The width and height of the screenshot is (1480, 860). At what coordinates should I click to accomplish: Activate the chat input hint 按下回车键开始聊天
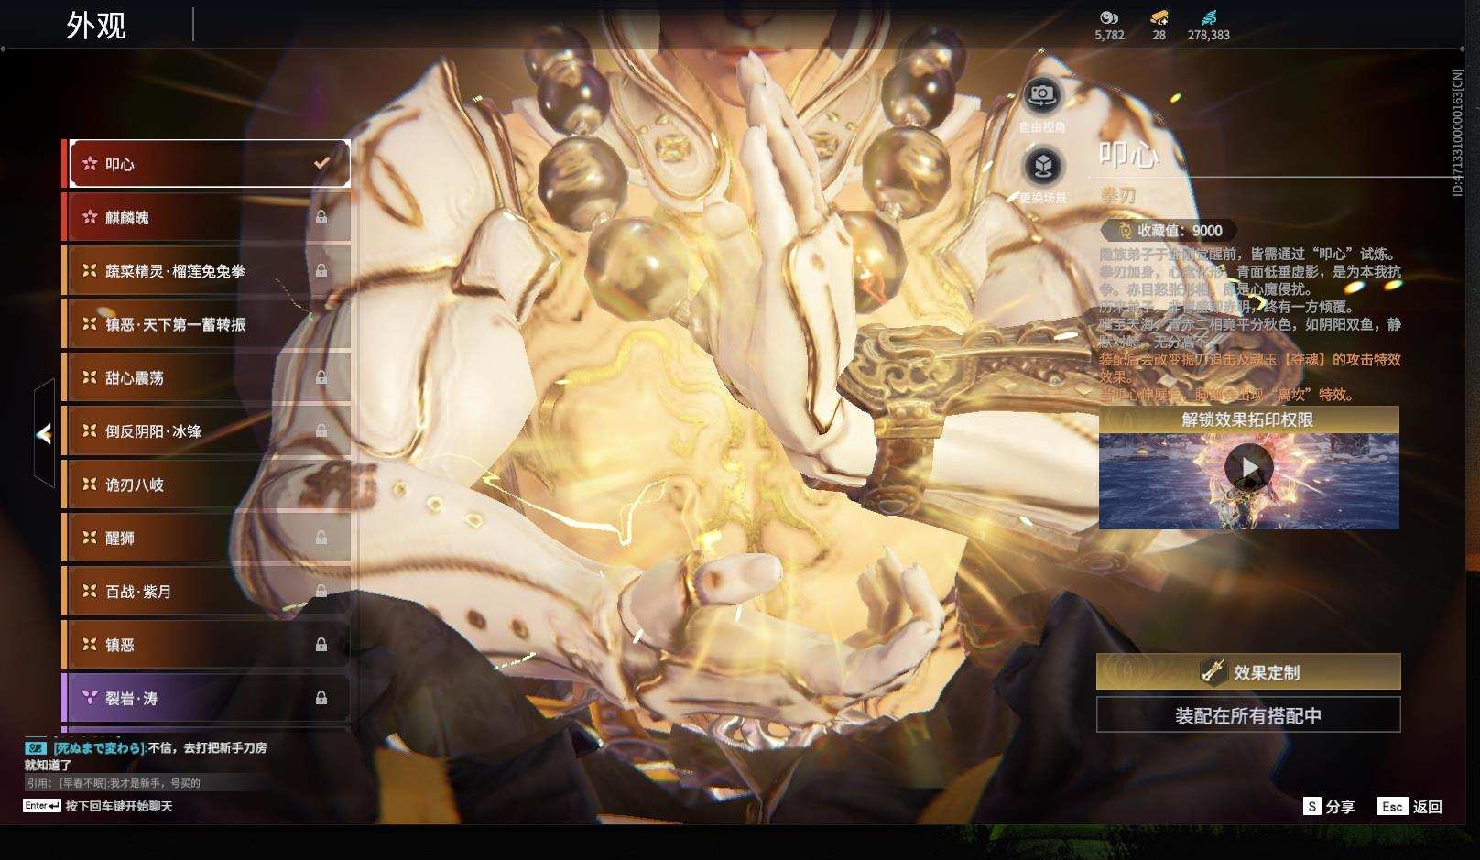119,806
